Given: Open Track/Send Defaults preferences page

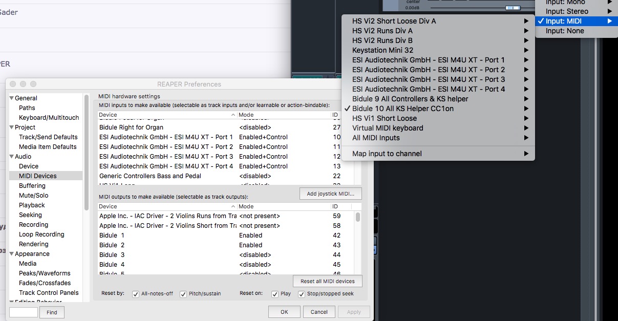Looking at the screenshot, I should 48,137.
